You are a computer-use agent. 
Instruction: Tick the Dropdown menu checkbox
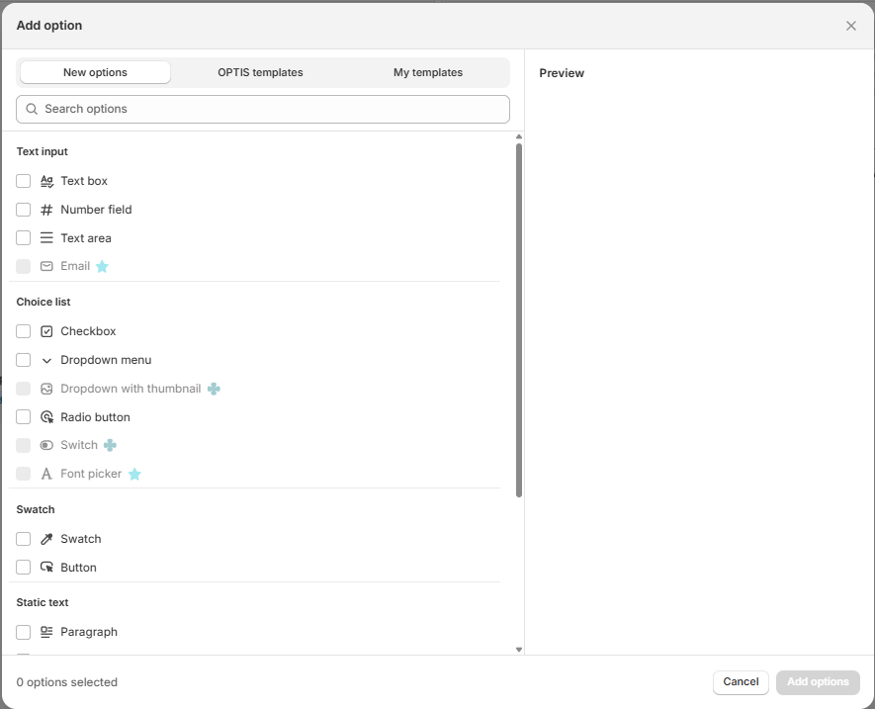coord(24,360)
